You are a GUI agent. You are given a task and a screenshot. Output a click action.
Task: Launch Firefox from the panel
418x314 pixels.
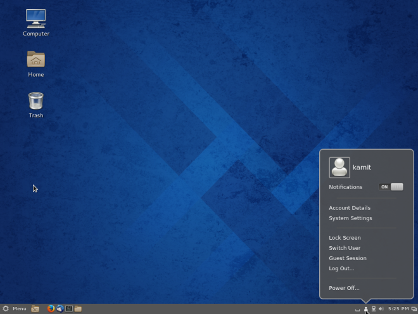coord(51,309)
